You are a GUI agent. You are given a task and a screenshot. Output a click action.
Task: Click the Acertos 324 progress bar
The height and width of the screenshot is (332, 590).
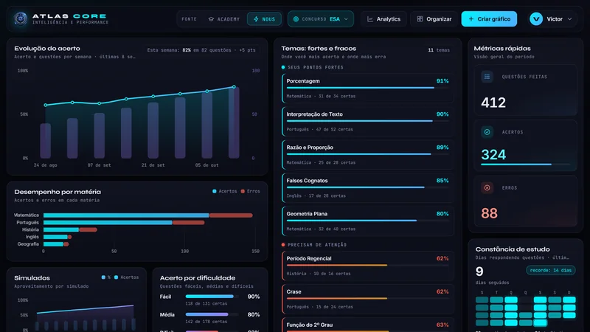pyautogui.click(x=526, y=165)
